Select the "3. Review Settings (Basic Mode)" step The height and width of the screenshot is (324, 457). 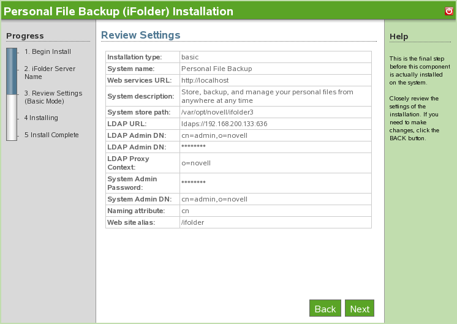pos(53,97)
